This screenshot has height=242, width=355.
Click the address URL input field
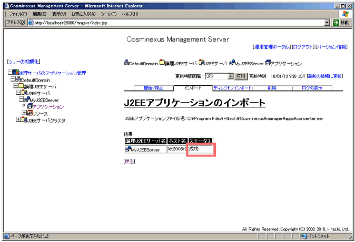179,23
